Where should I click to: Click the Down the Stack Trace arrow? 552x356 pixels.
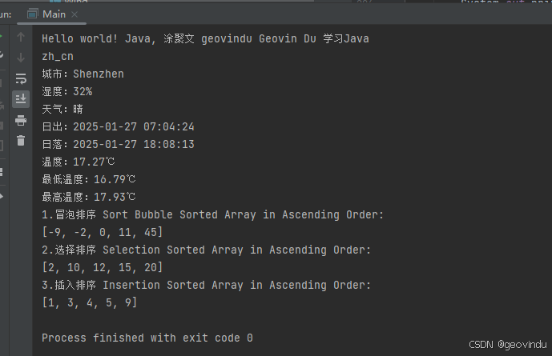(21, 58)
